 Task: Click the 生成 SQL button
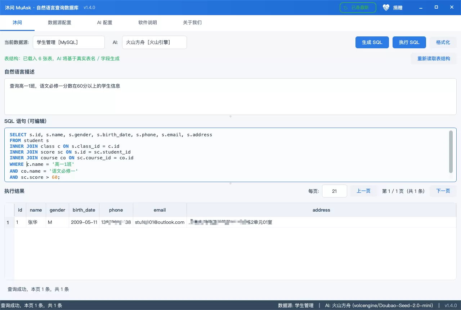point(372,42)
